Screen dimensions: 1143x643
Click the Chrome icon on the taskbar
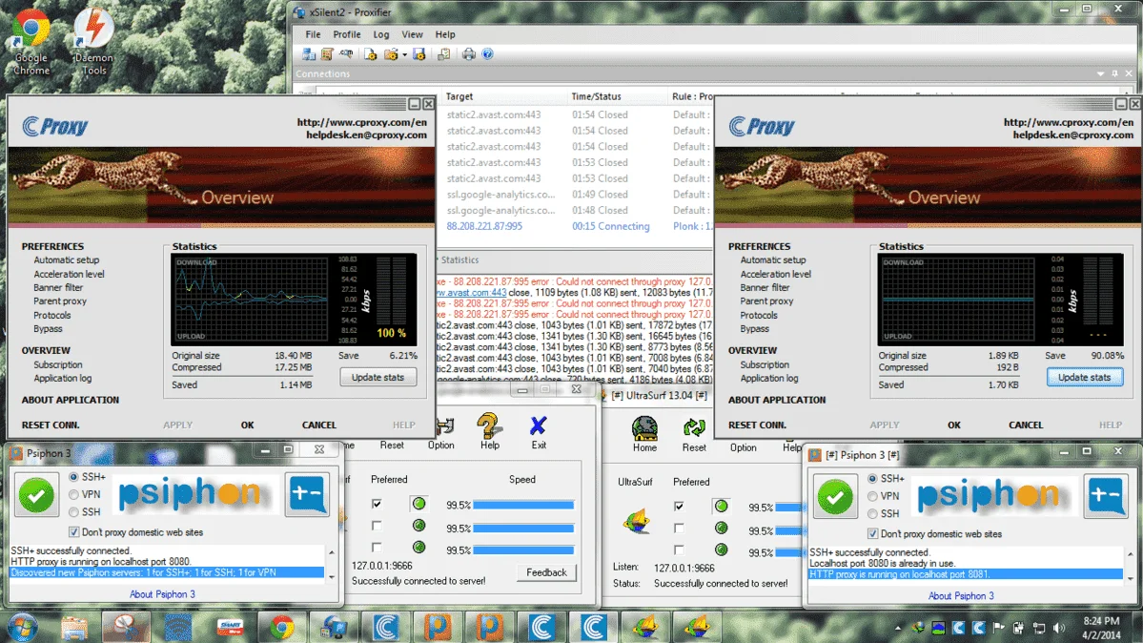coord(282,628)
